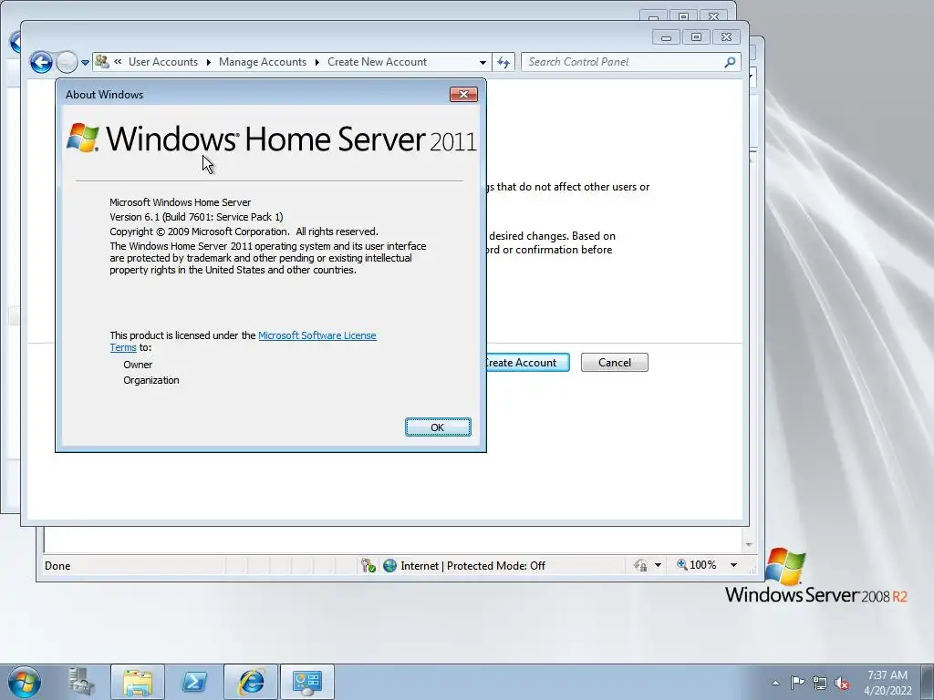934x700 pixels.
Task: Click IE InPrivate filtering status icon
Action: (x=641, y=565)
